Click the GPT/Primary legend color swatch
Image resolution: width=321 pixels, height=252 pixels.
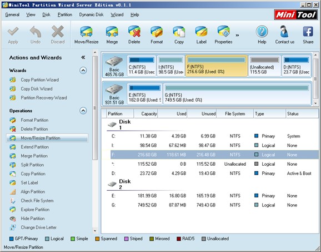(12, 239)
